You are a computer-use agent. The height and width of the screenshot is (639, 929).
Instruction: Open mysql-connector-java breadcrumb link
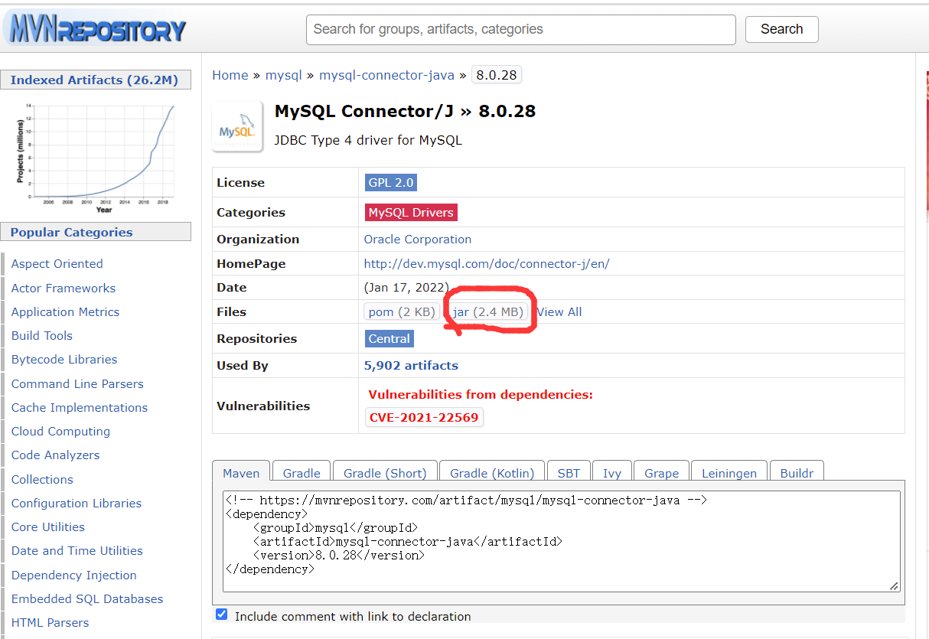pyautogui.click(x=387, y=75)
